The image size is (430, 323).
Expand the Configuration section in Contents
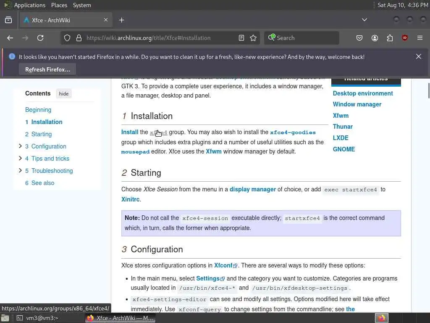pos(20,146)
